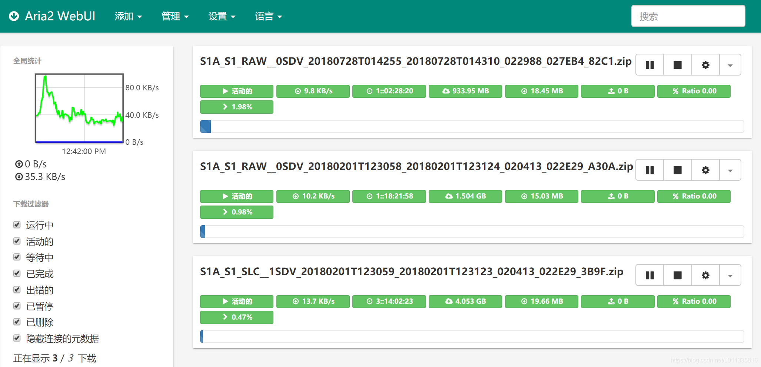Click the Aria2 WebUI brand link
761x367 pixels.
[52, 16]
